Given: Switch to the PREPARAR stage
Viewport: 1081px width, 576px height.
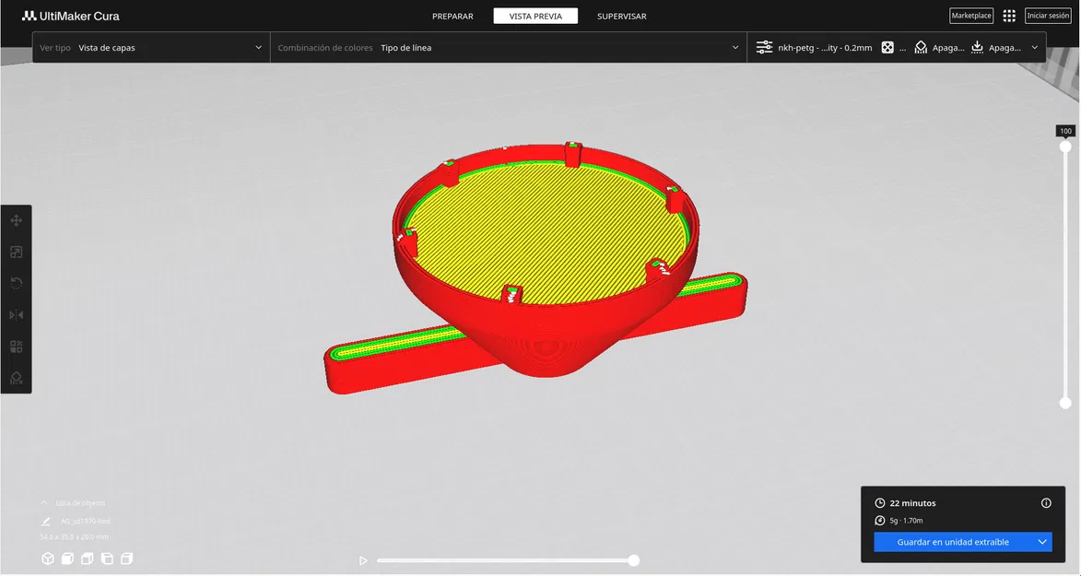Looking at the screenshot, I should click(x=452, y=16).
